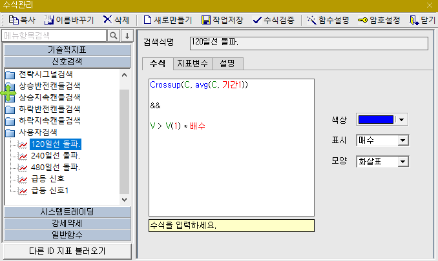The image size is (438, 261).
Task: Select the 240일선 돌파. tree entry
Action: tap(56, 156)
